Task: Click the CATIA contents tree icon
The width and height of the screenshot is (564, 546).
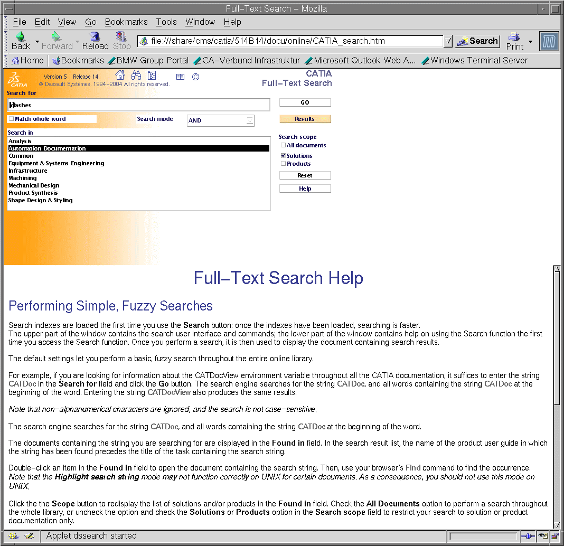Action: (152, 75)
